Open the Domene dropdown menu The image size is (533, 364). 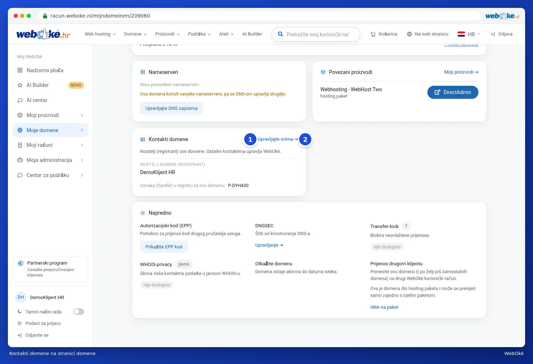coord(135,34)
